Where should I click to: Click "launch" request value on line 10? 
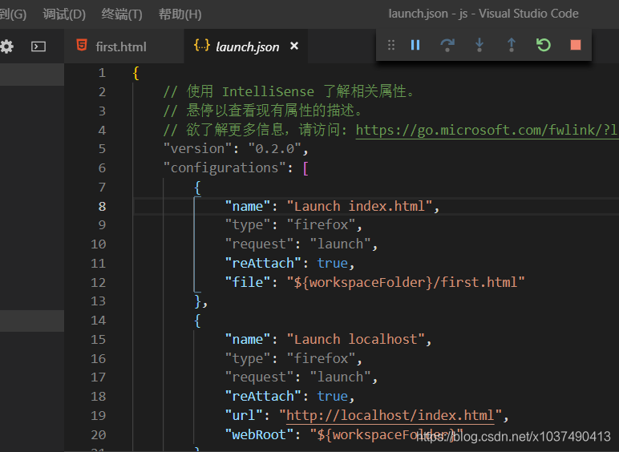340,244
